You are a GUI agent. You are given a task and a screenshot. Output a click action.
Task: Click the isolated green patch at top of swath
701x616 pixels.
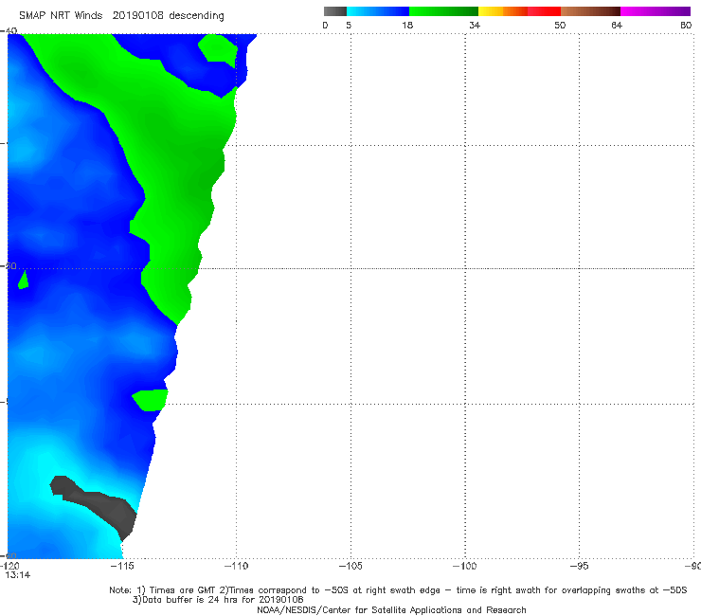click(x=218, y=50)
